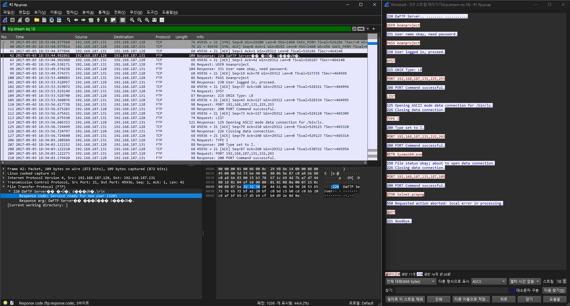Go to the first packet arrow icon
The image size is (570, 306).
98,20
